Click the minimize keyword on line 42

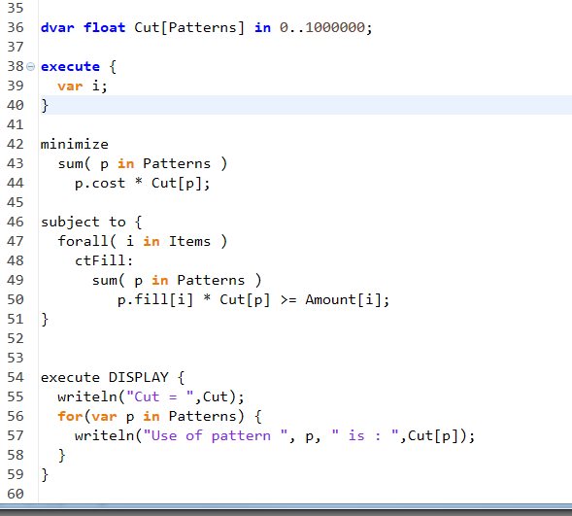[x=75, y=144]
